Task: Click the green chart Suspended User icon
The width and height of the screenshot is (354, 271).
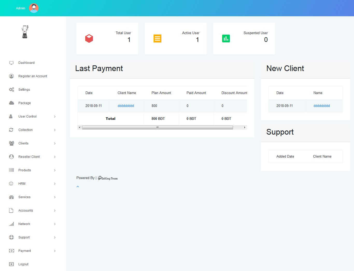Action: pyautogui.click(x=226, y=38)
